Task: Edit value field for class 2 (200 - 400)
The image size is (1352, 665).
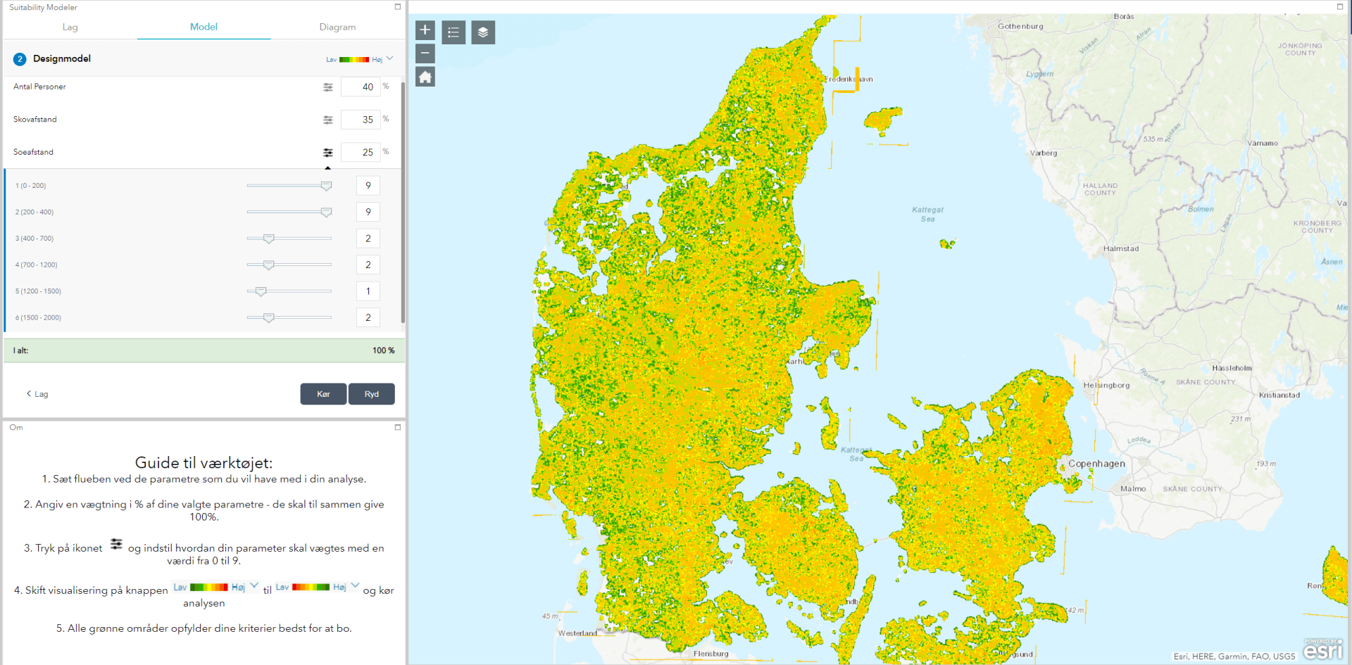Action: 368,213
